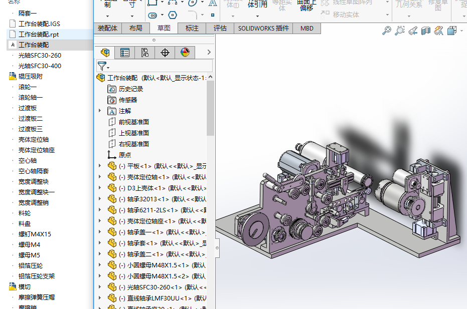
Task: Click the Zoom to Fit magnifier icon
Action: [x=386, y=31]
